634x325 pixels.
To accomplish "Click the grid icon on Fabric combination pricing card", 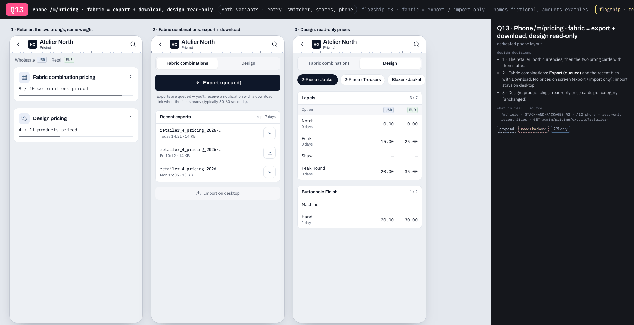I will point(24,78).
